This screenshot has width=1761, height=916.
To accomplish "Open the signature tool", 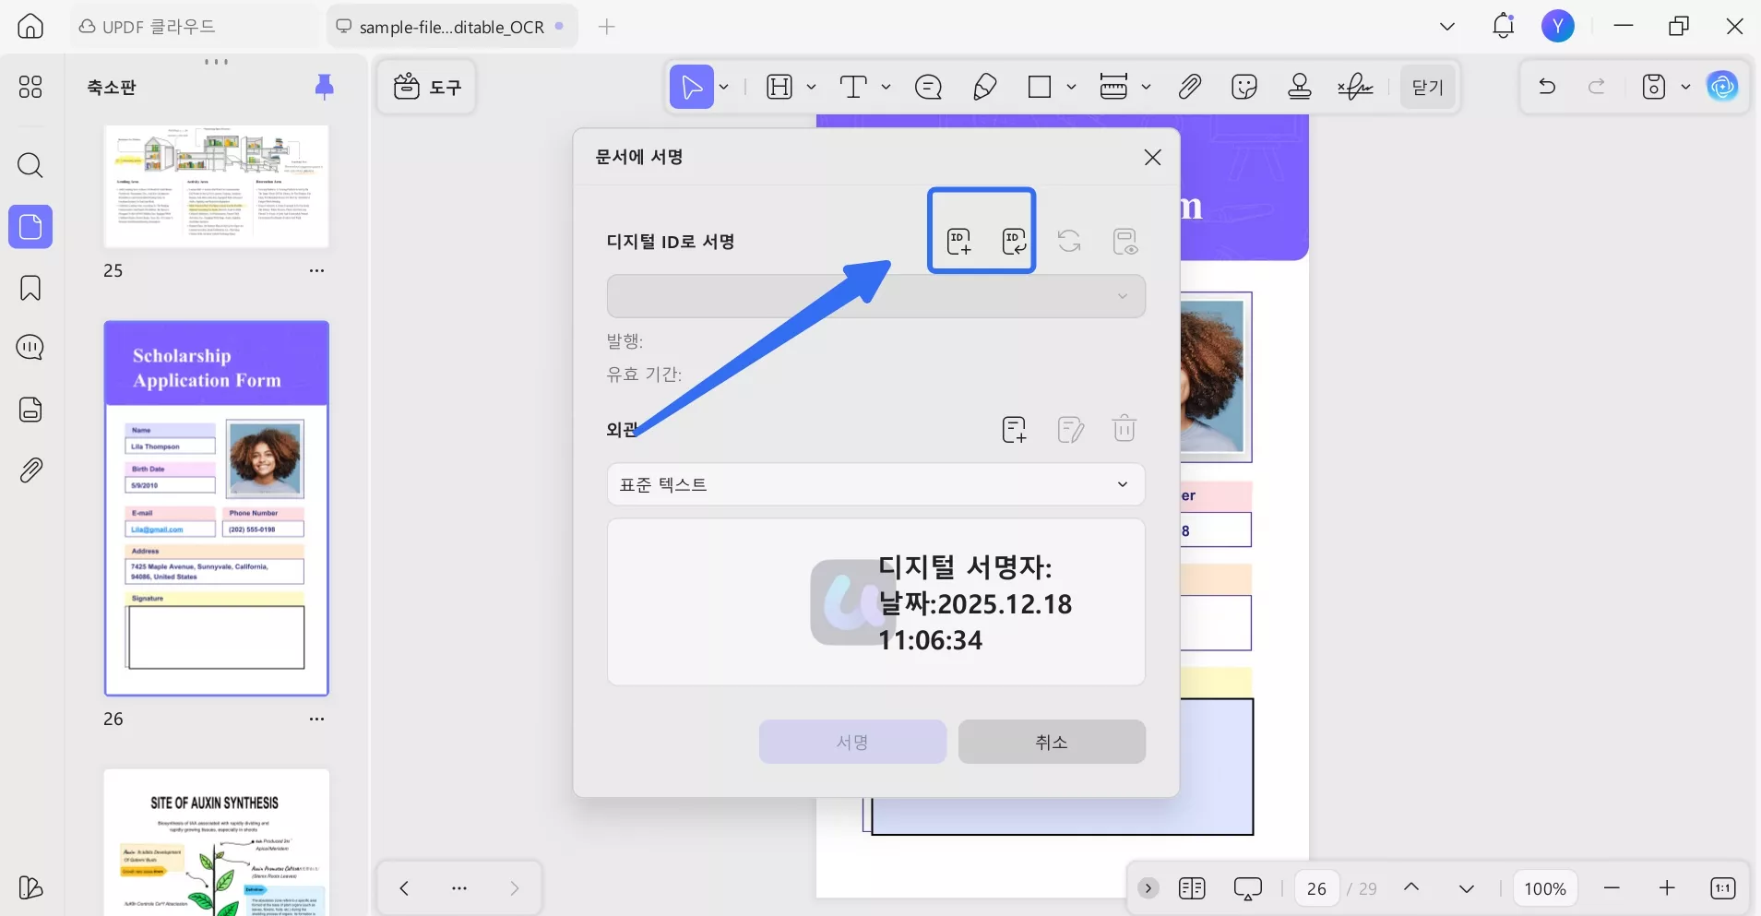I will [x=1353, y=86].
